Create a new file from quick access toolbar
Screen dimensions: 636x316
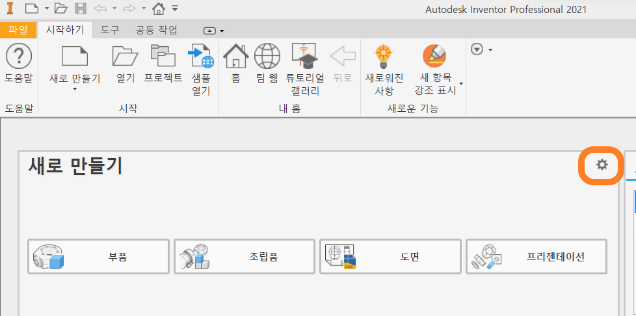(x=32, y=8)
